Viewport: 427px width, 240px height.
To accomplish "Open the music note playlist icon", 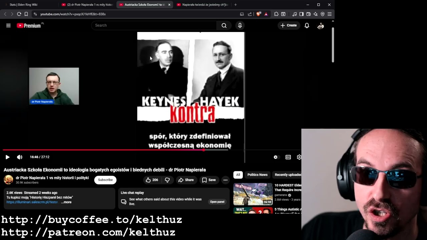I will [294, 14].
